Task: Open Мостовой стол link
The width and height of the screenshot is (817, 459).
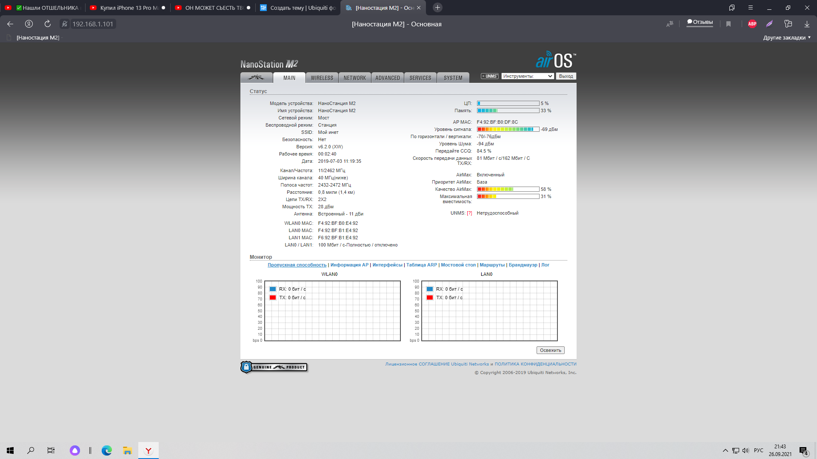Action: [x=458, y=265]
